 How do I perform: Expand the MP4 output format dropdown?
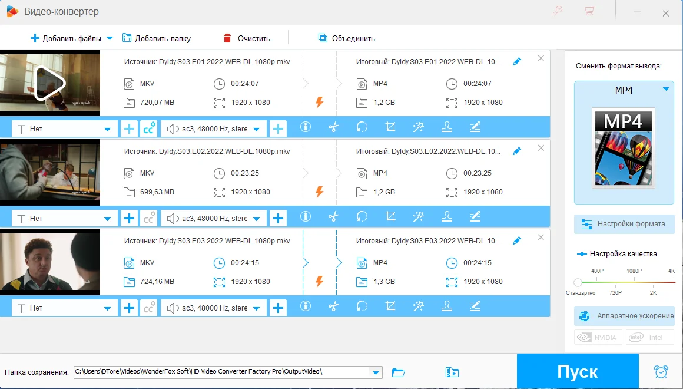pos(666,89)
